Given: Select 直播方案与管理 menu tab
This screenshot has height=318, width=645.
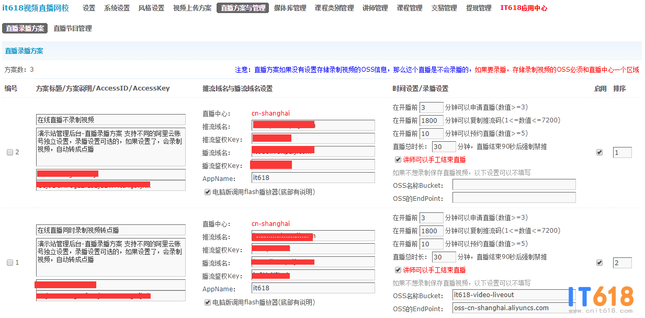Looking at the screenshot, I should coord(243,8).
